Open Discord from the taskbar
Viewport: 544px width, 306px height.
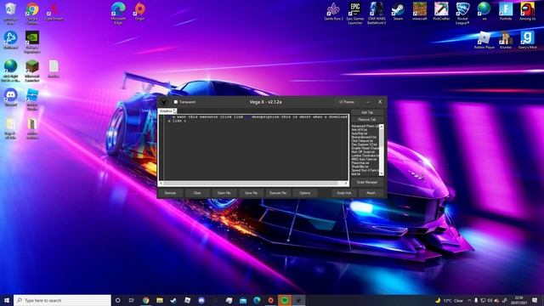click(x=201, y=300)
